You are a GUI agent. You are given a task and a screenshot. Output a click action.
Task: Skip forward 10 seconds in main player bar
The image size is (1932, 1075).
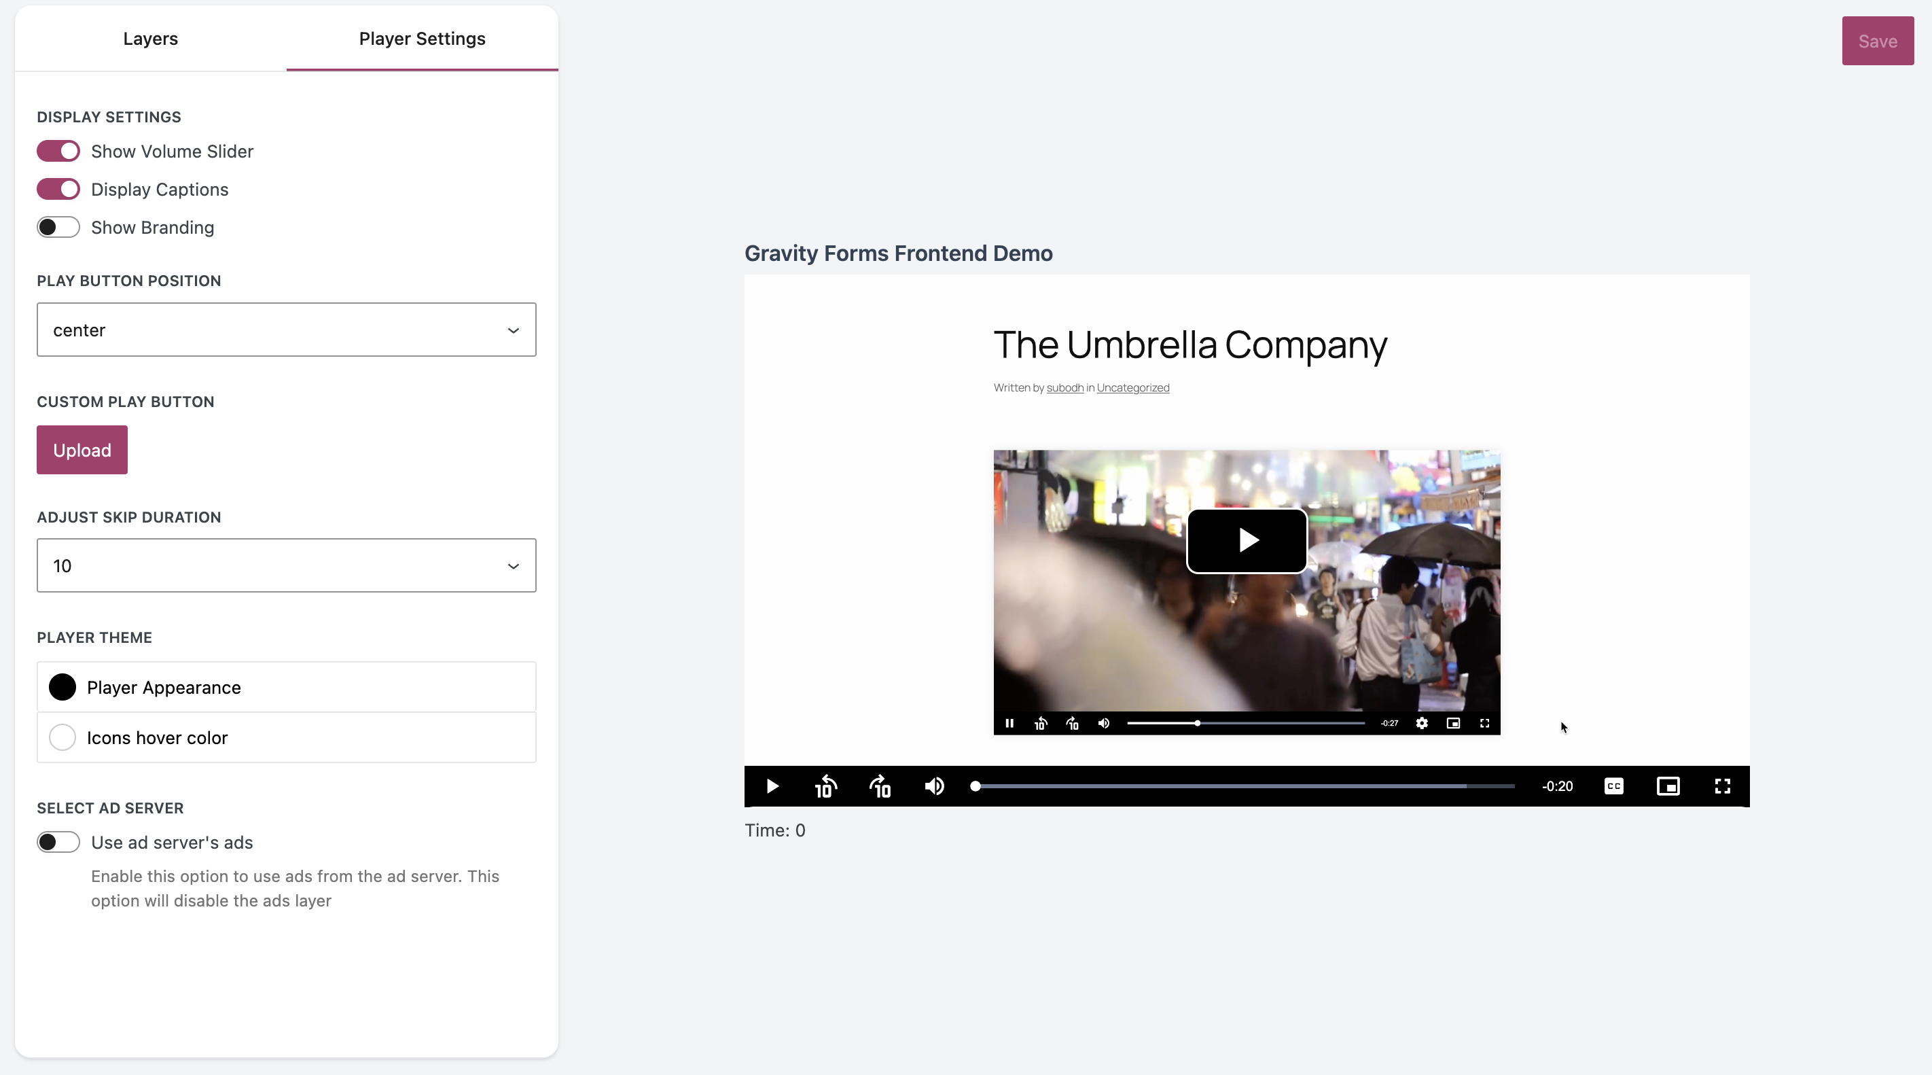pos(880,786)
